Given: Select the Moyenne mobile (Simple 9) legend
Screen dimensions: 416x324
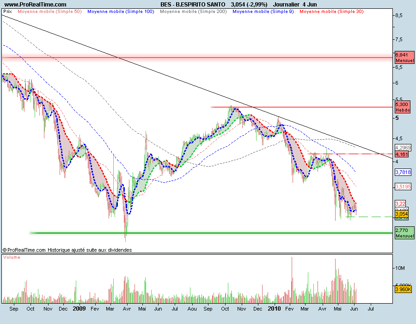Looking at the screenshot, I should pyautogui.click(x=263, y=12).
